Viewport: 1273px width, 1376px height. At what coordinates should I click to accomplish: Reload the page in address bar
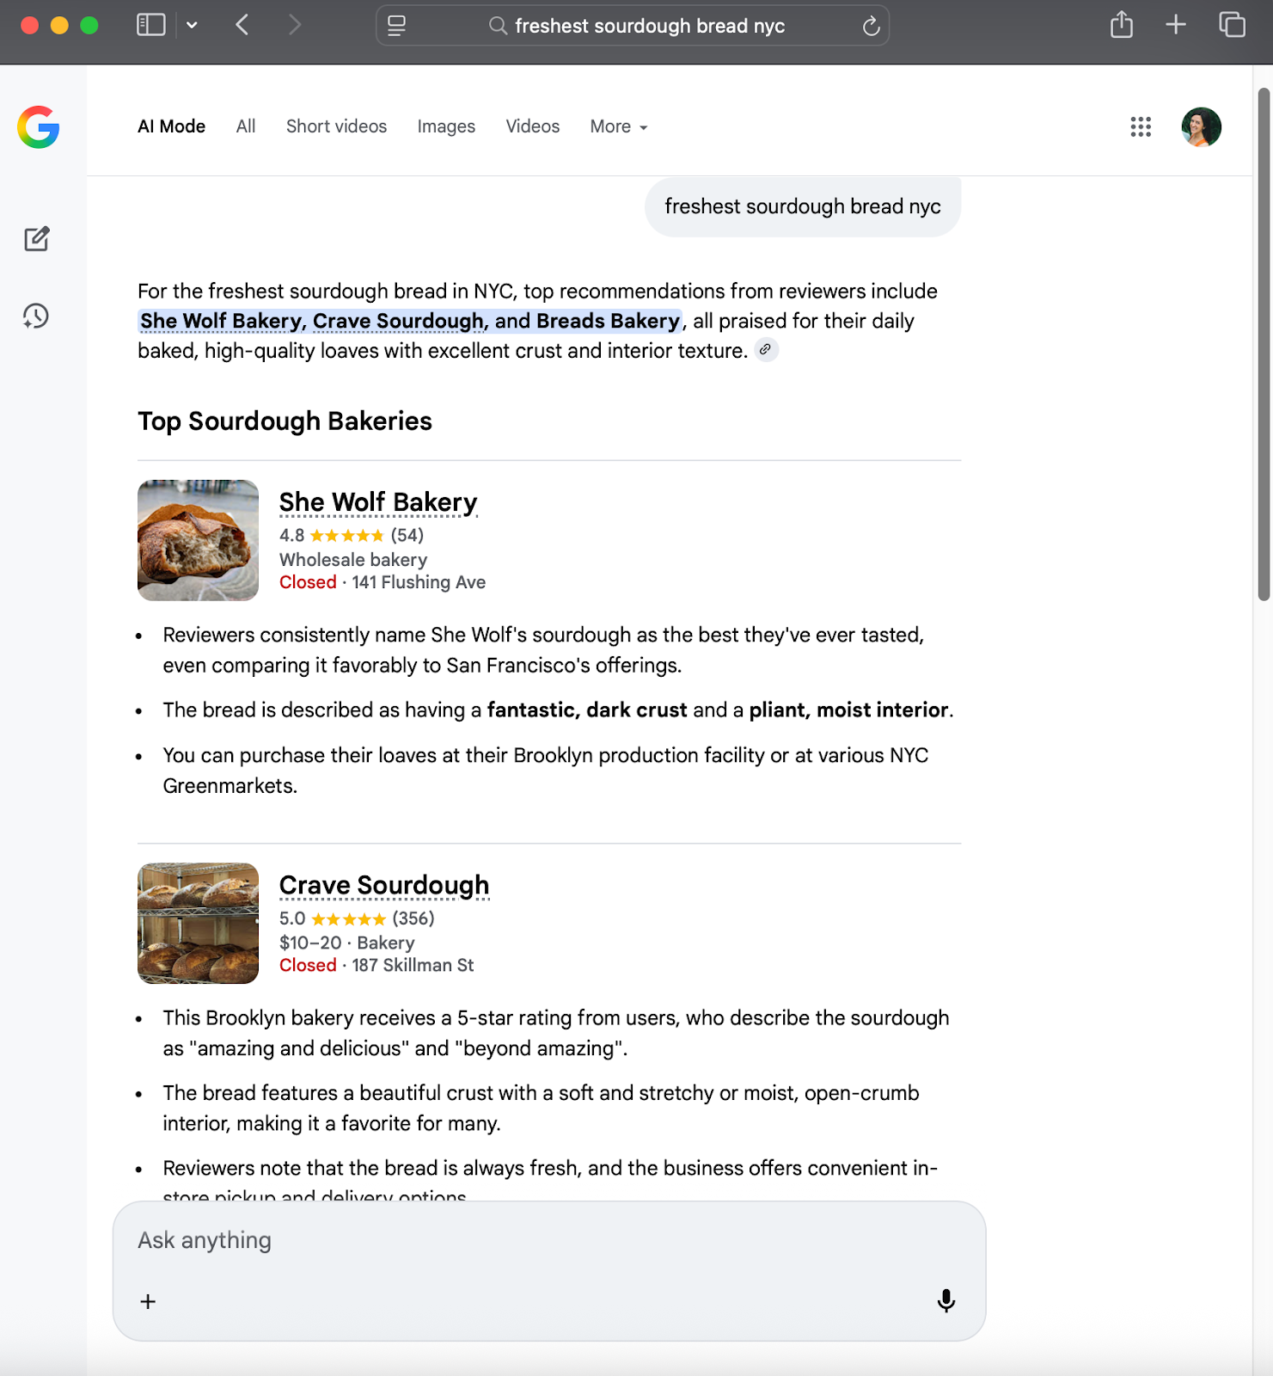tap(871, 26)
